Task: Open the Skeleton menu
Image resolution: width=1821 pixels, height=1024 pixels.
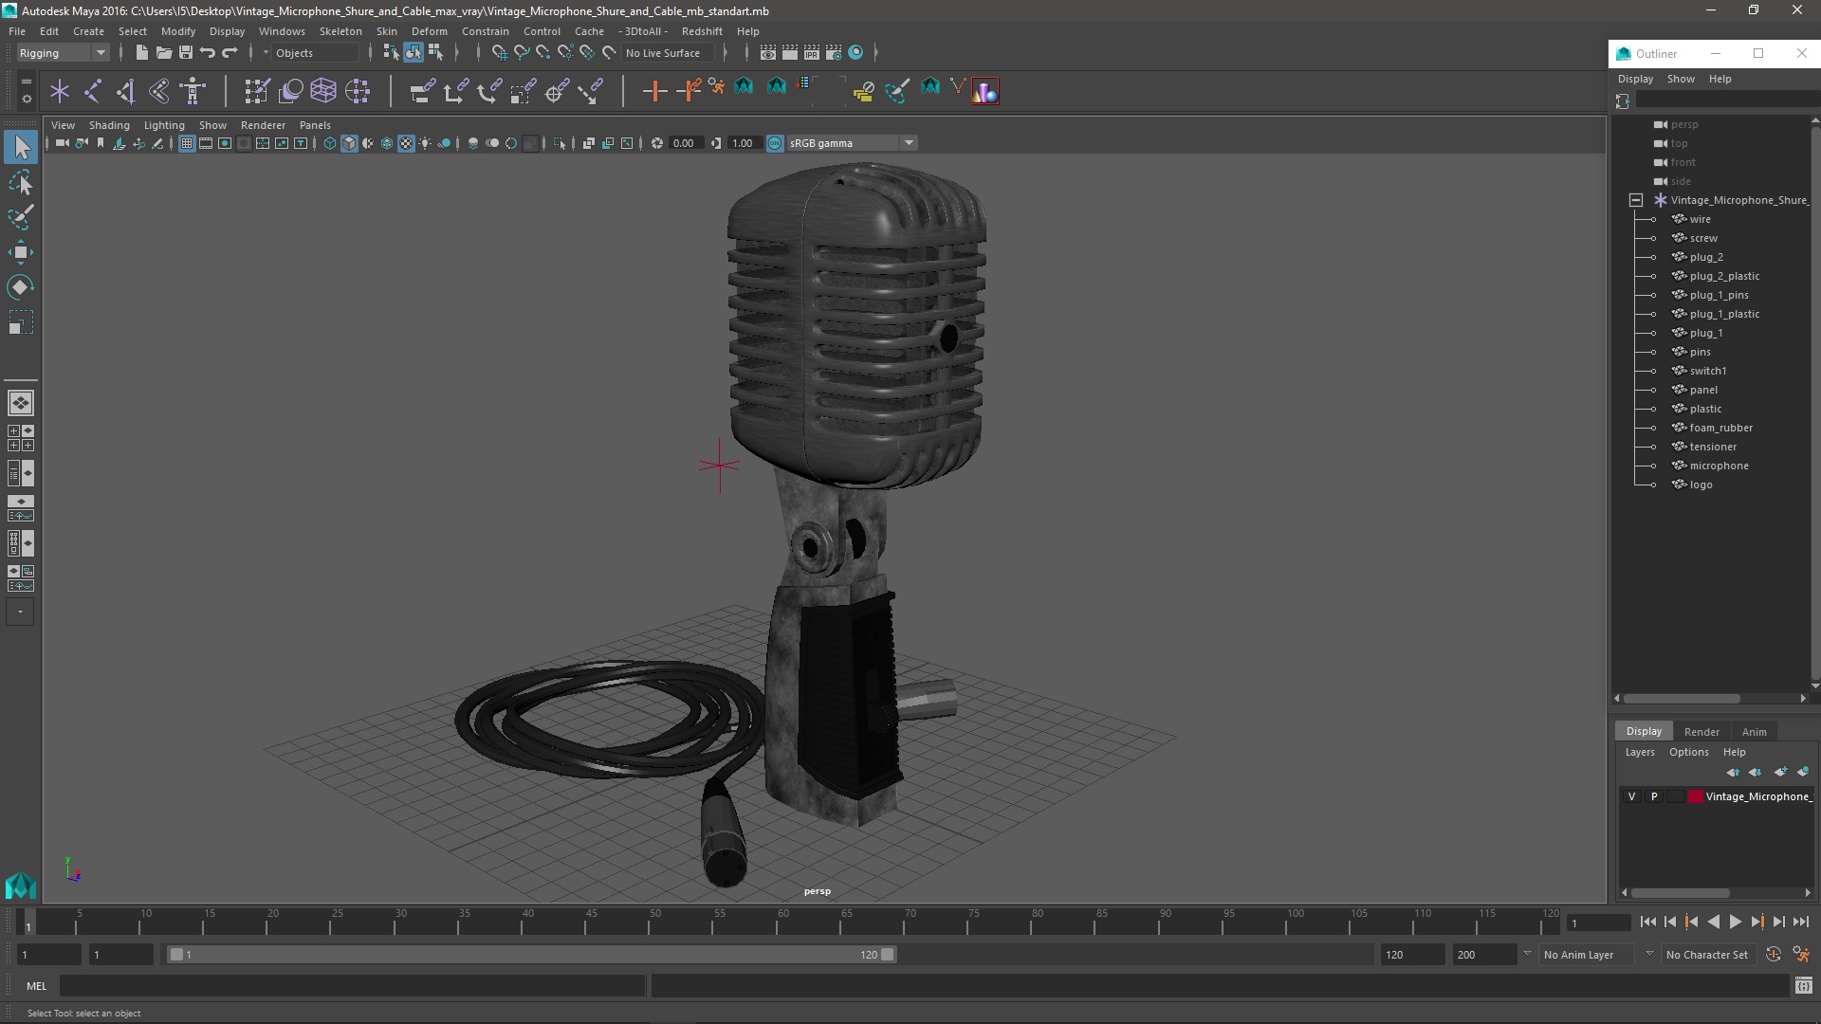Action: click(340, 31)
